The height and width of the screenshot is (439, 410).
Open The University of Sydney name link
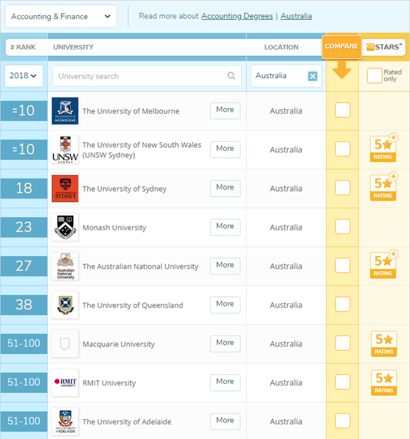124,188
